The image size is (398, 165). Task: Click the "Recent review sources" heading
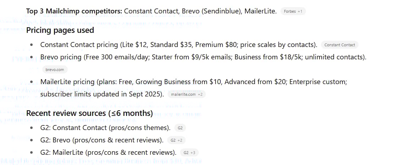pyautogui.click(x=89, y=113)
